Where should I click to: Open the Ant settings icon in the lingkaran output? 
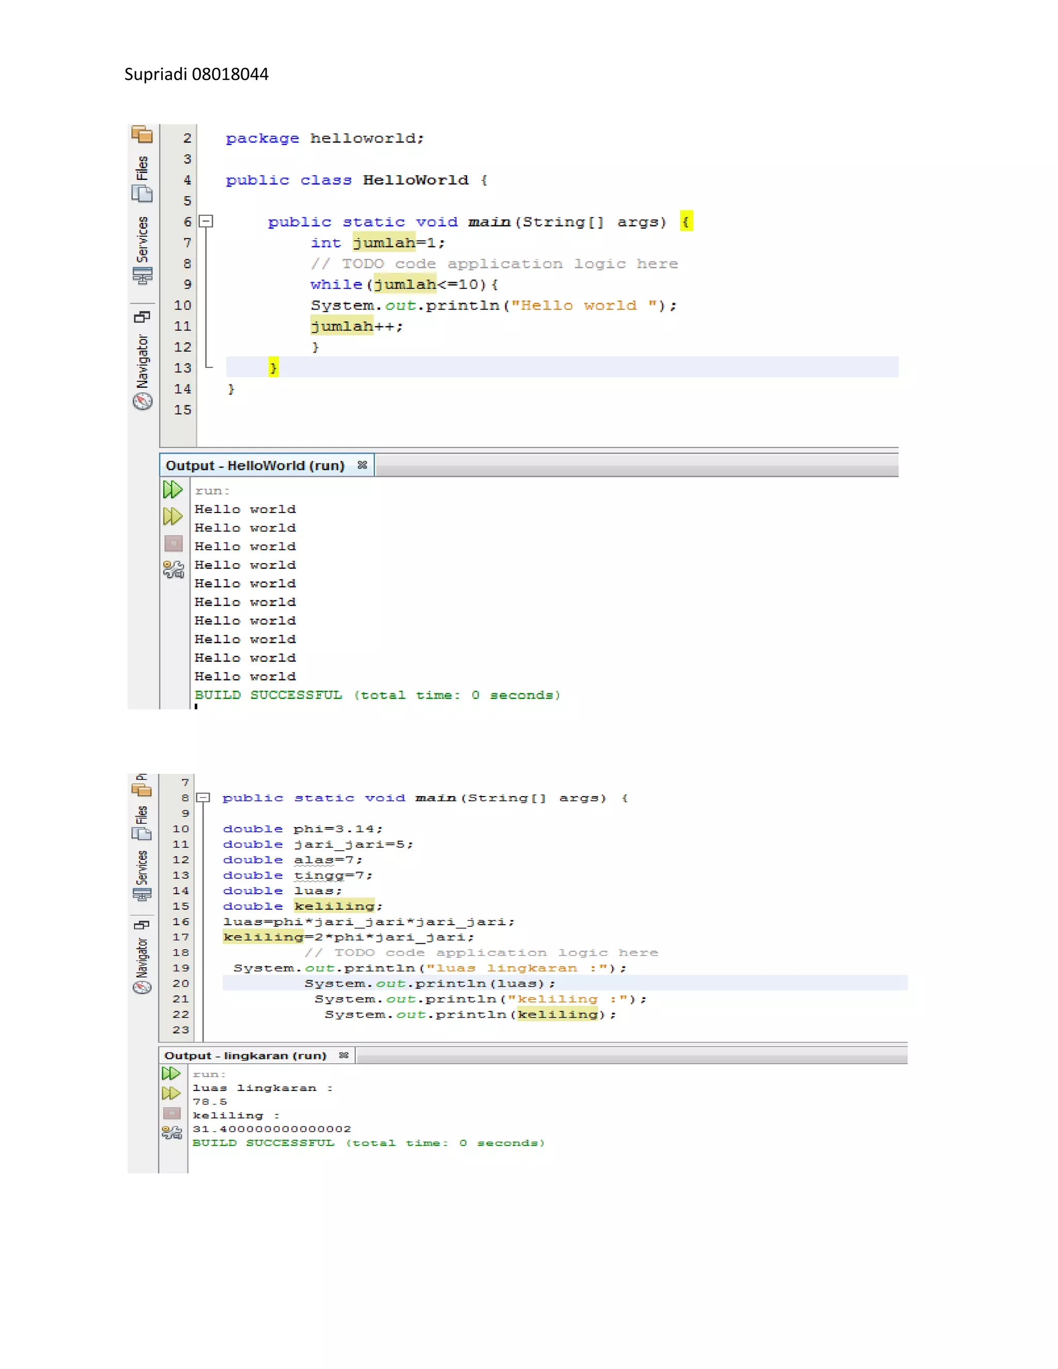point(172,1133)
